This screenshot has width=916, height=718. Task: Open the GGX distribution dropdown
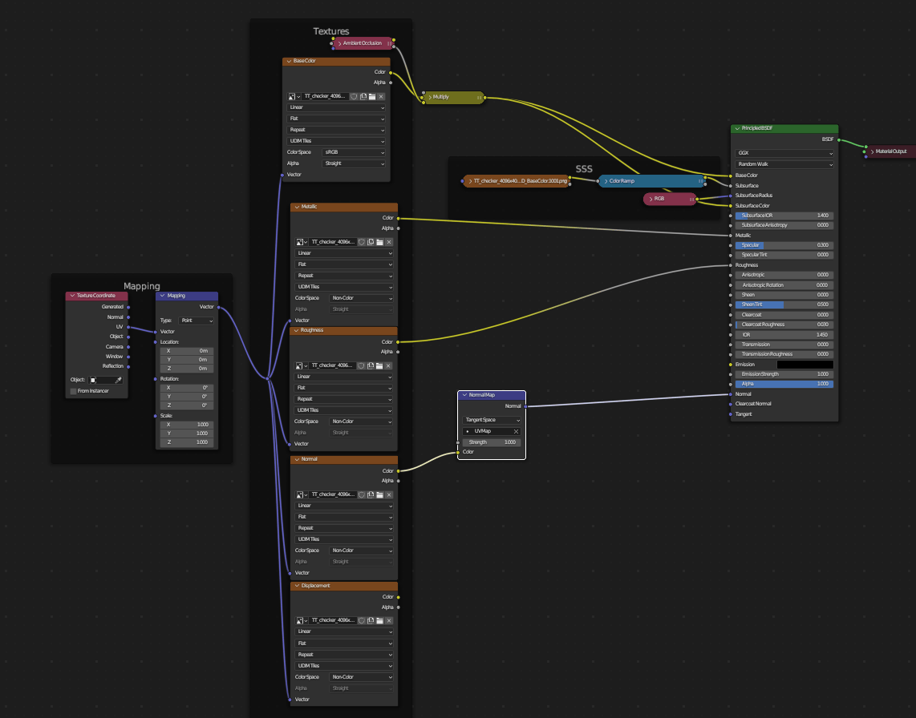point(784,153)
